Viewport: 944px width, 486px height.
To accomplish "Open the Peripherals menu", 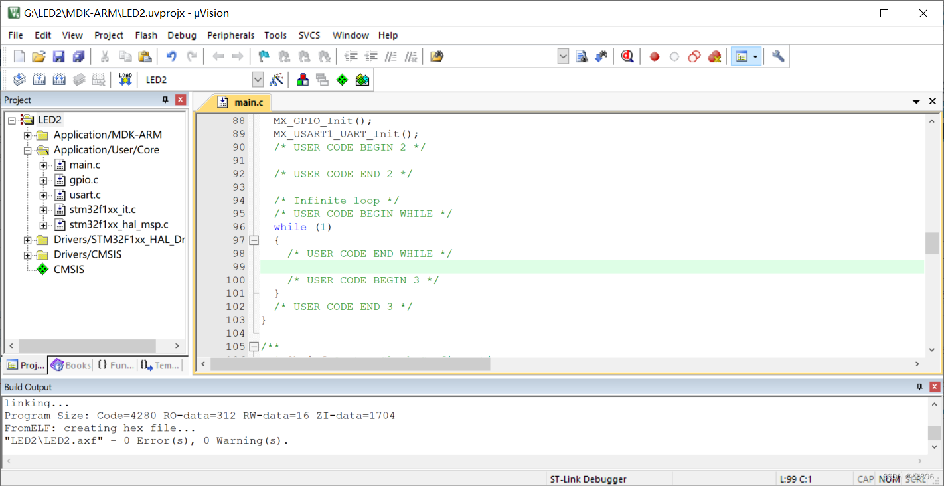I will (x=230, y=35).
